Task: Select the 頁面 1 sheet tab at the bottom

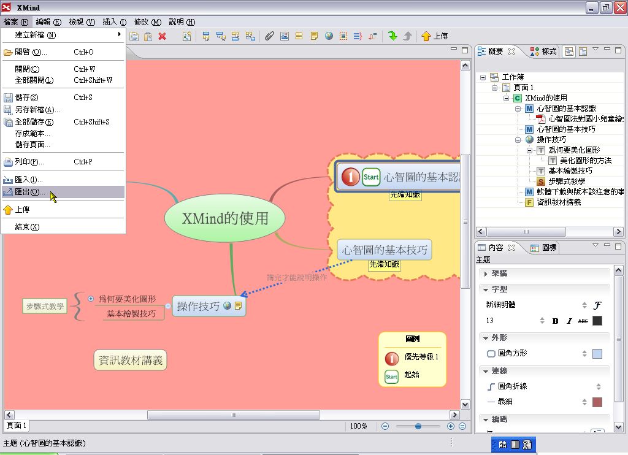Action: [x=17, y=426]
